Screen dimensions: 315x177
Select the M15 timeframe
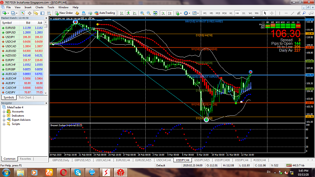pyautogui.click(x=218, y=13)
